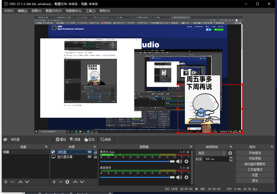Screen dimensions: 277x194
Task: Select the 浏览器 source row
Action: pos(74,152)
